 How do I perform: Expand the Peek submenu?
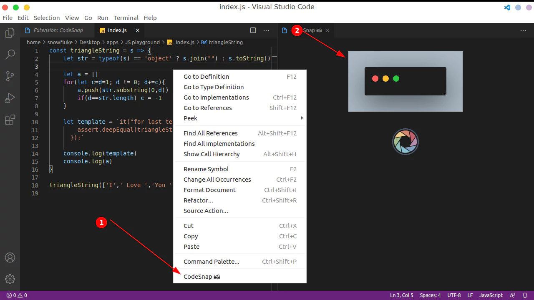240,118
